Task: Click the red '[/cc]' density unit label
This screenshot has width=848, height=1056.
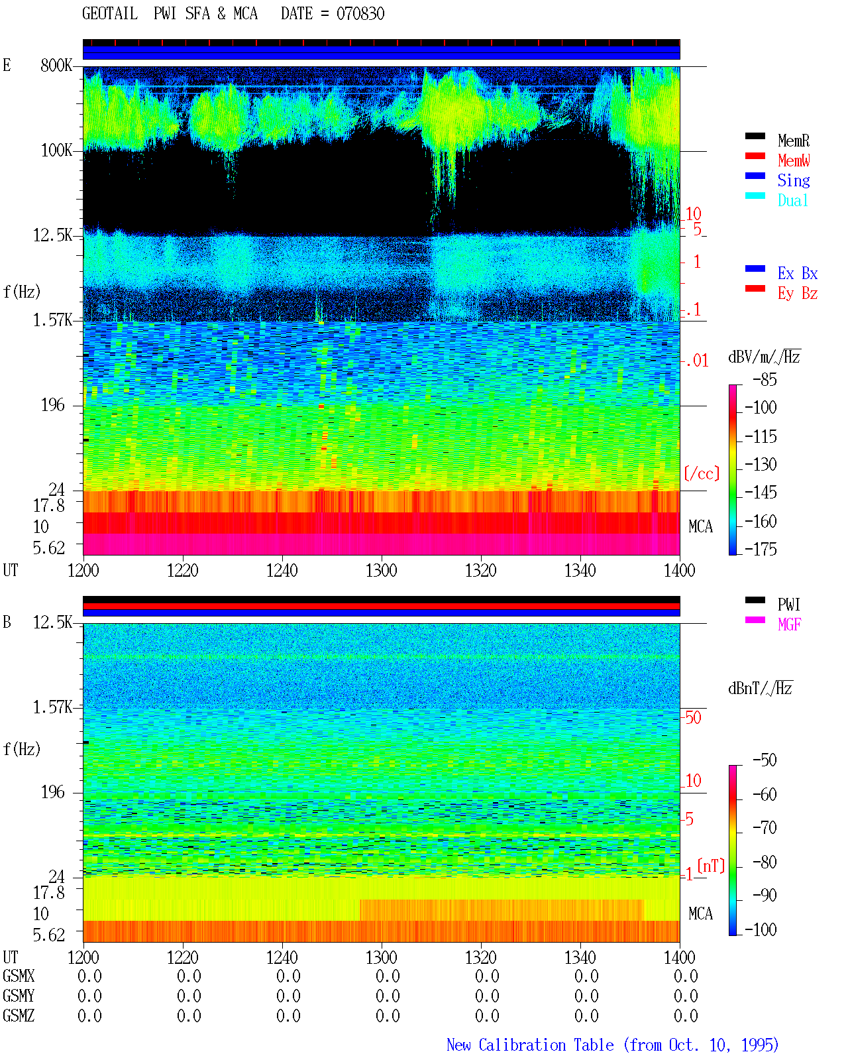Action: 702,473
